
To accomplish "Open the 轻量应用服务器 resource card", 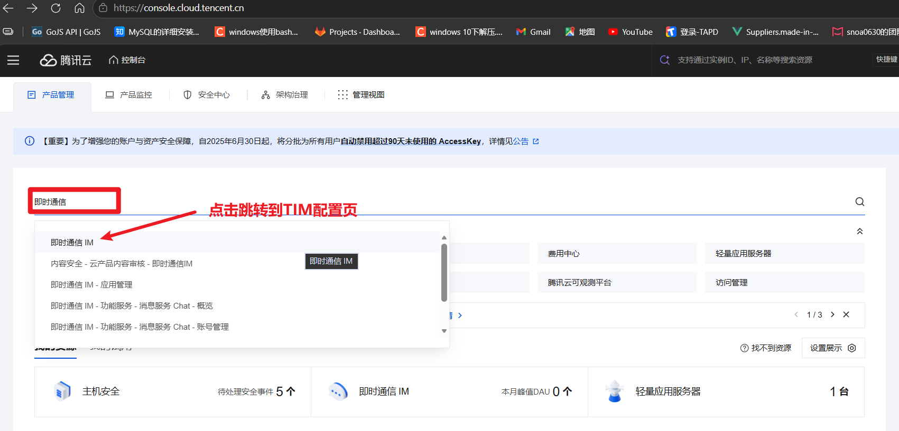I will click(x=726, y=391).
